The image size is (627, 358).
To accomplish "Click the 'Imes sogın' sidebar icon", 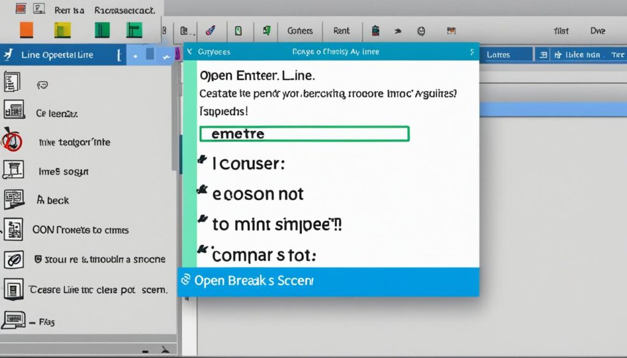I will click(13, 171).
